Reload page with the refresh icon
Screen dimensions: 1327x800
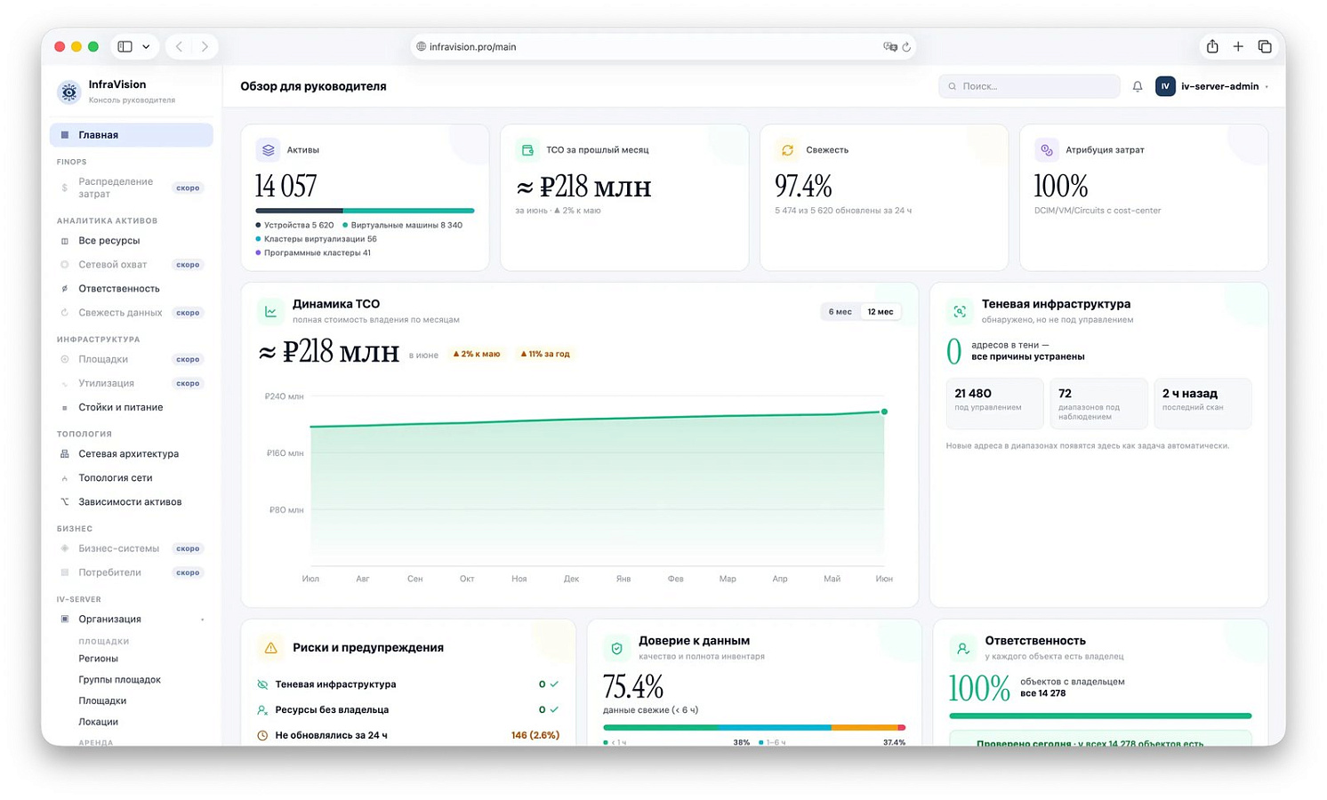(x=906, y=46)
